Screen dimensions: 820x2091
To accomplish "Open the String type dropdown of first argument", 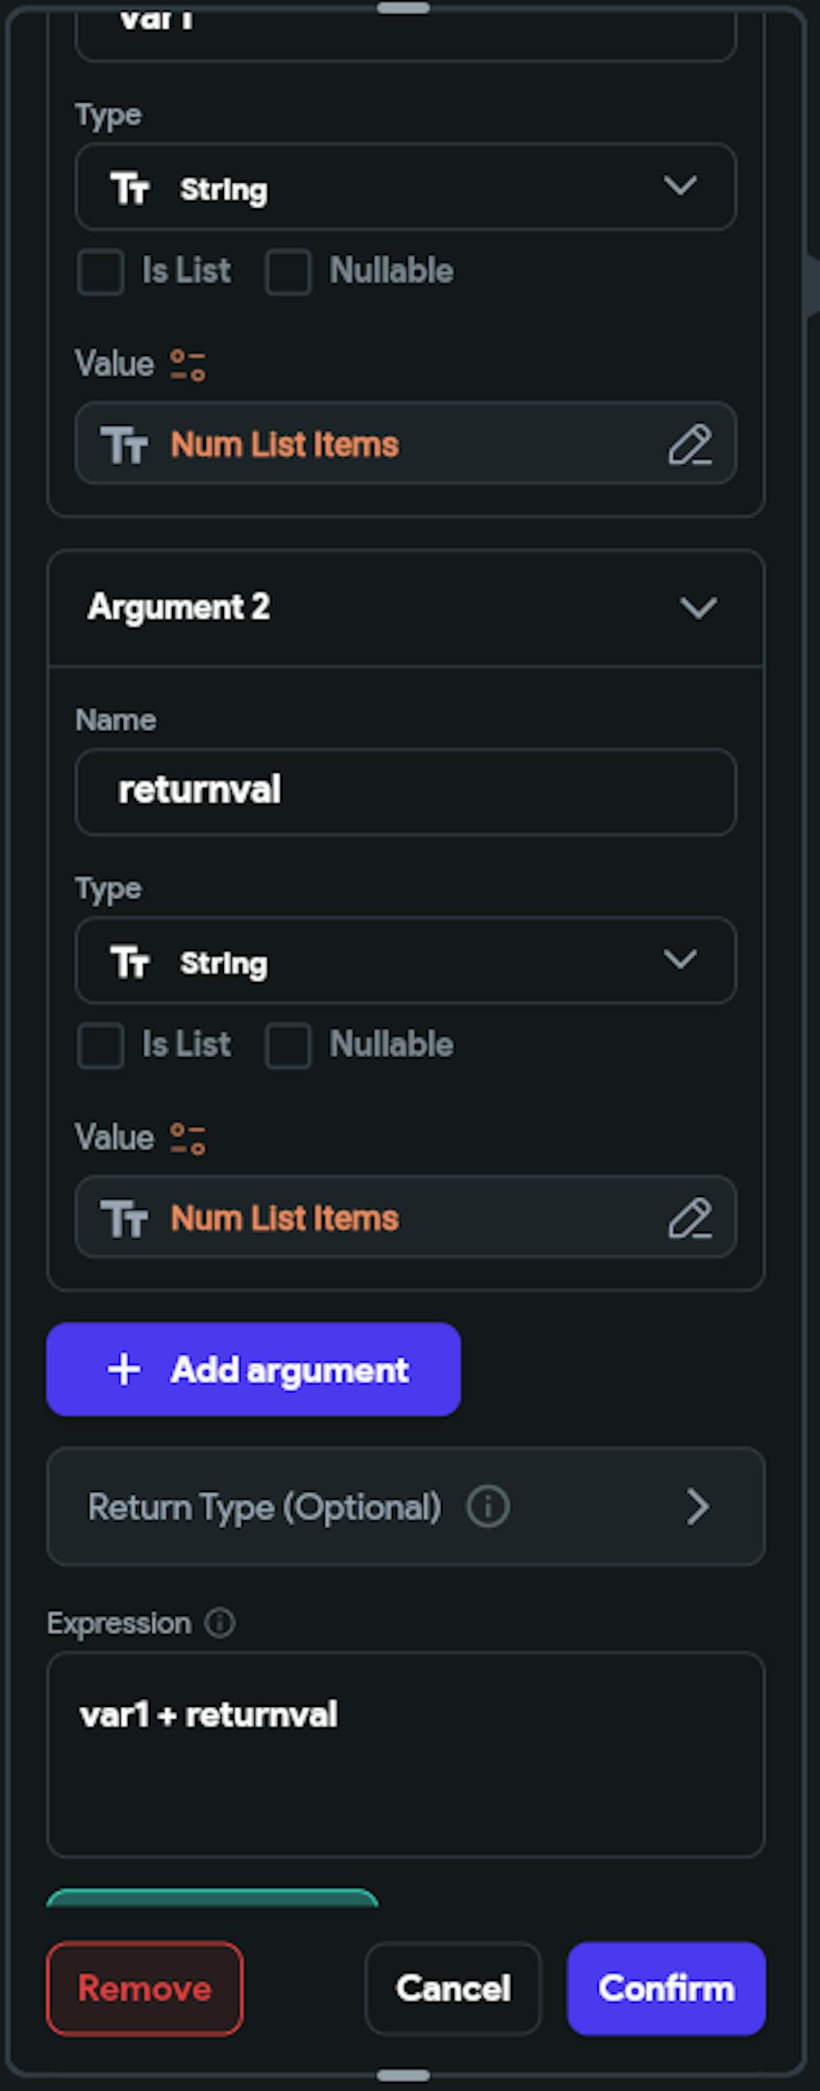I will 405,187.
